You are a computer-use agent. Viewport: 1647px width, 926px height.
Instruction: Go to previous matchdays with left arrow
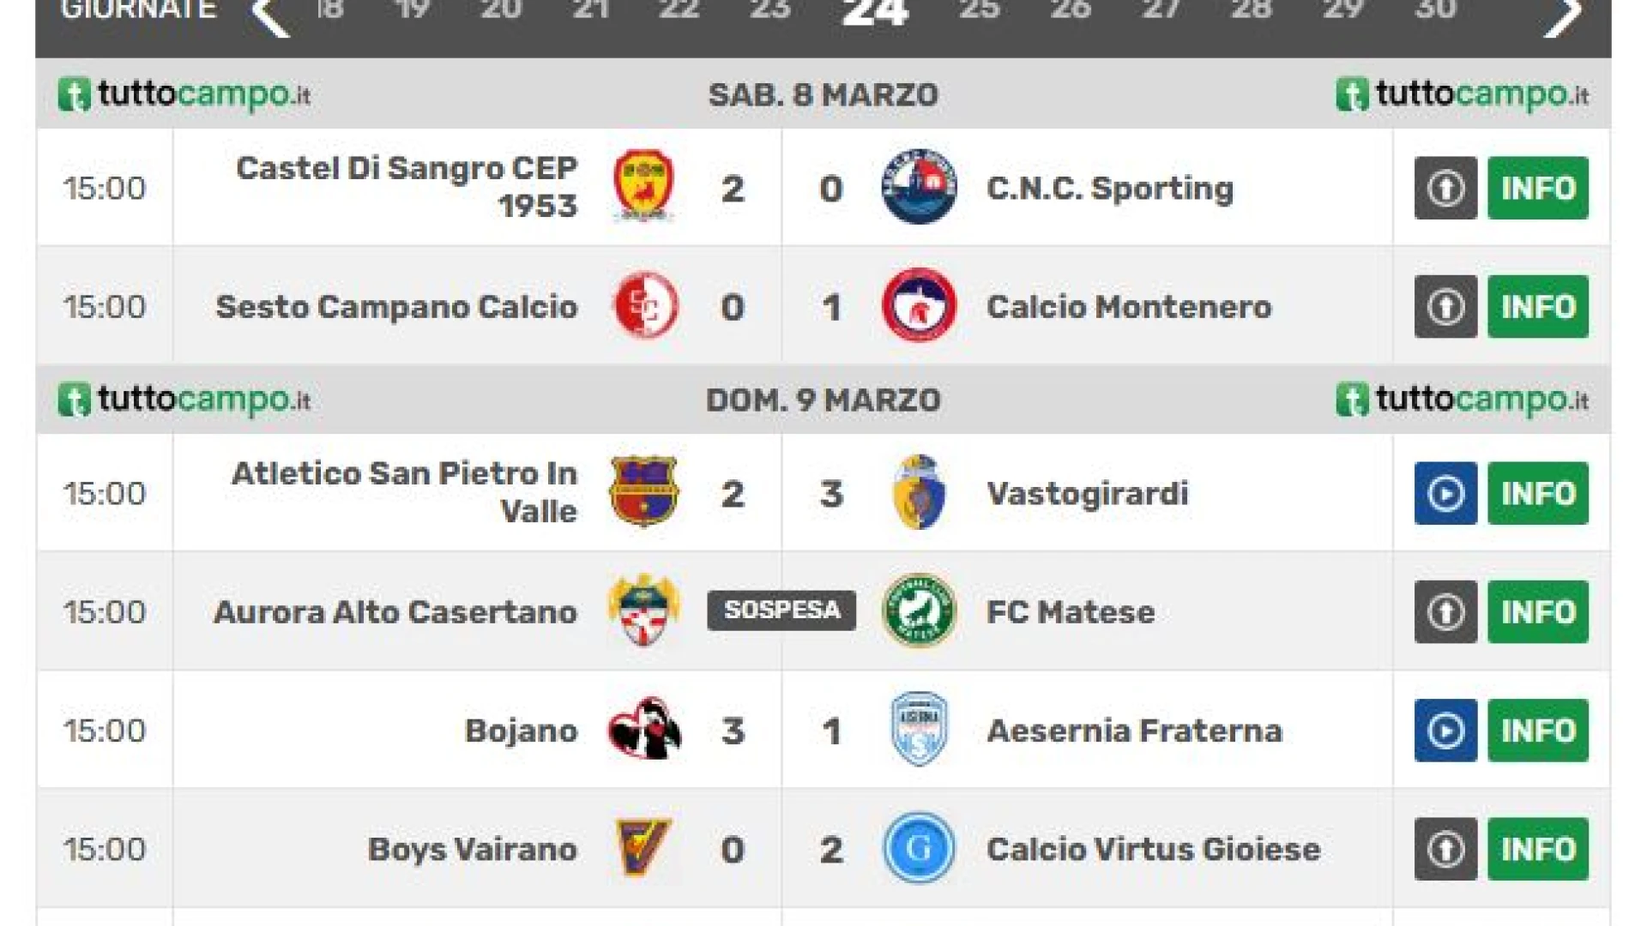coord(270,15)
